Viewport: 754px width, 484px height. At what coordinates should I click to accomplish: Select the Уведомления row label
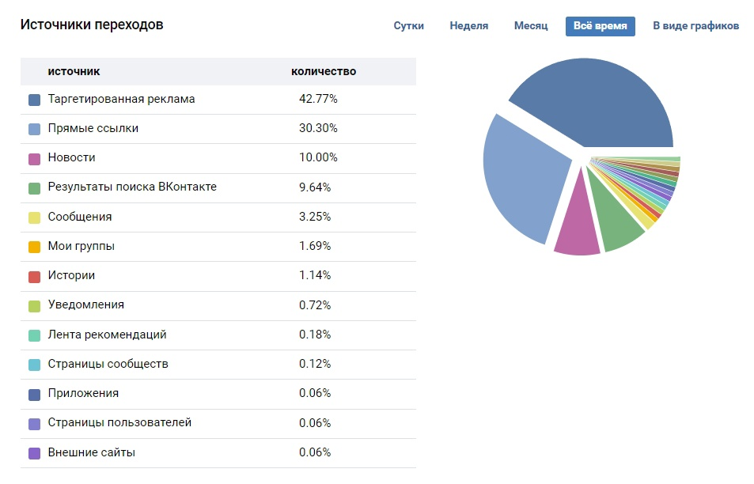85,304
